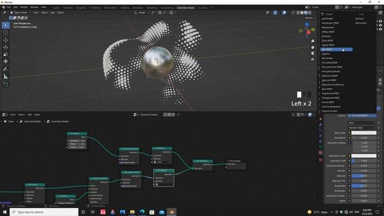384x216 pixels.
Task: Select the Scale tool
Action: pos(5,55)
